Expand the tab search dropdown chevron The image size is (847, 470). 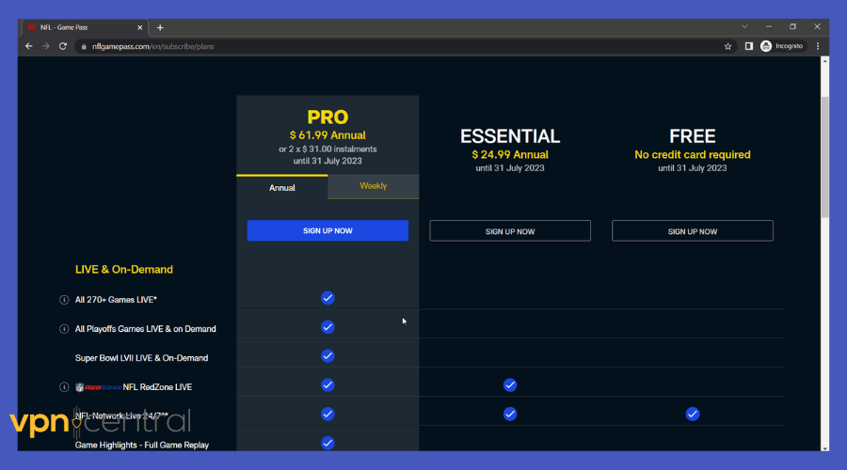[x=744, y=27]
